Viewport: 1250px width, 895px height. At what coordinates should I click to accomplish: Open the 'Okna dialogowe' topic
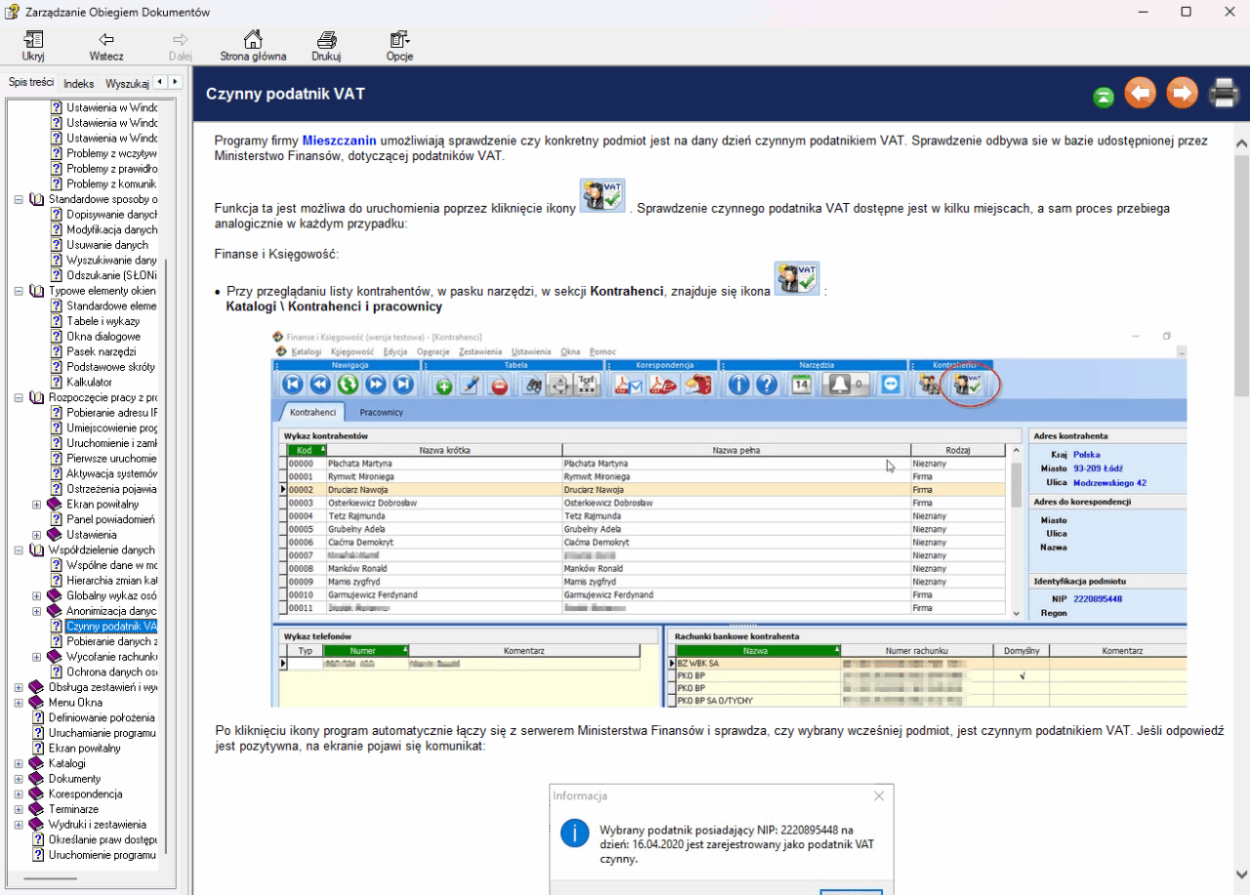[x=104, y=337]
